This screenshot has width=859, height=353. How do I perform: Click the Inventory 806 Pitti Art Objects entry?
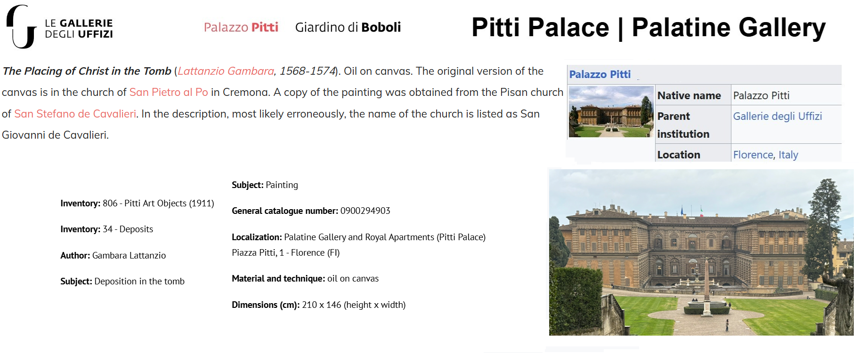[x=137, y=203]
